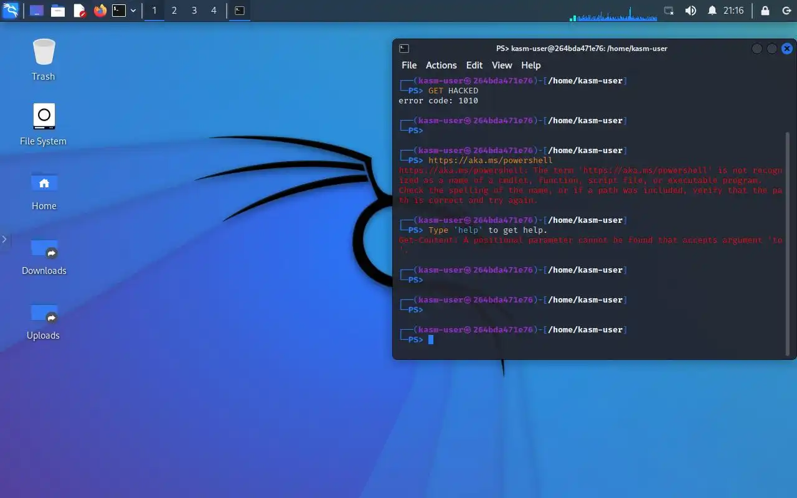This screenshot has width=797, height=498.
Task: Open the logout session icon
Action: point(786,11)
